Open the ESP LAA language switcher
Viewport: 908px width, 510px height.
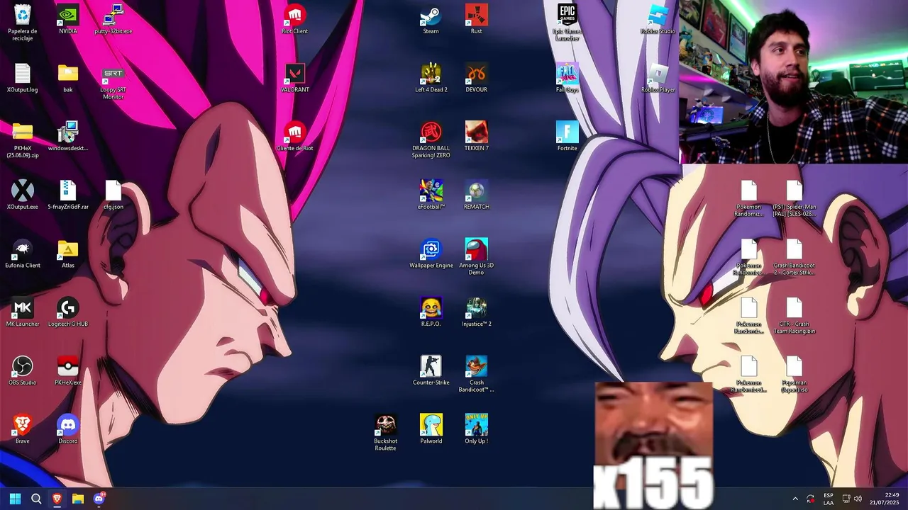tap(829, 499)
